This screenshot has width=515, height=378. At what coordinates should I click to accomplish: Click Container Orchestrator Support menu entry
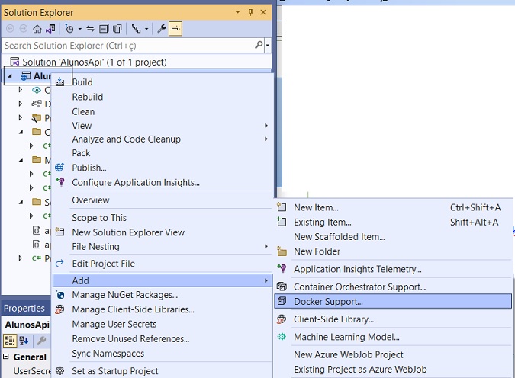359,287
